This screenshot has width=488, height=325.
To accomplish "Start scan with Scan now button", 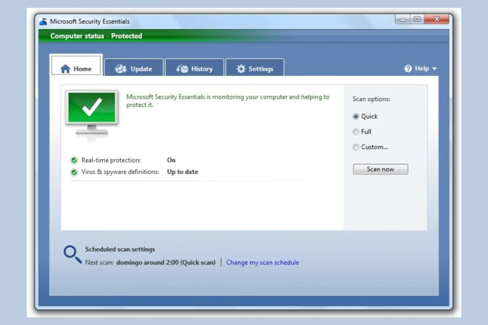I will tap(381, 169).
